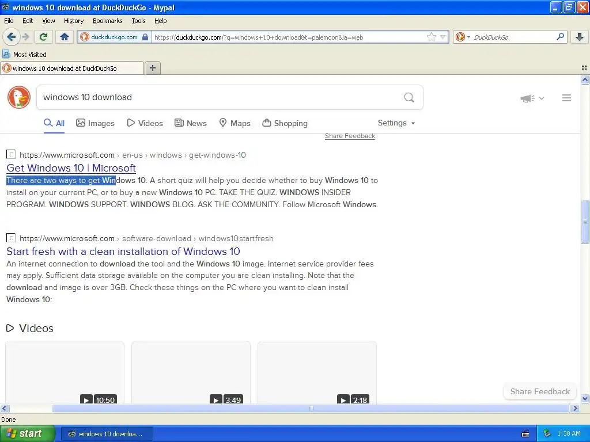The width and height of the screenshot is (590, 442).
Task: Switch to News results
Action: point(190,123)
